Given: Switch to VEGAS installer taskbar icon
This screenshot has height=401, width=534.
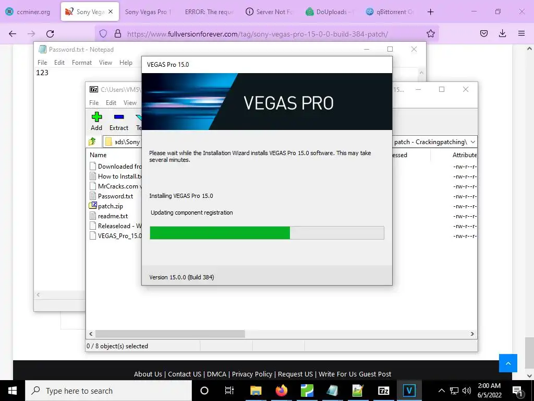Looking at the screenshot, I should tap(409, 391).
